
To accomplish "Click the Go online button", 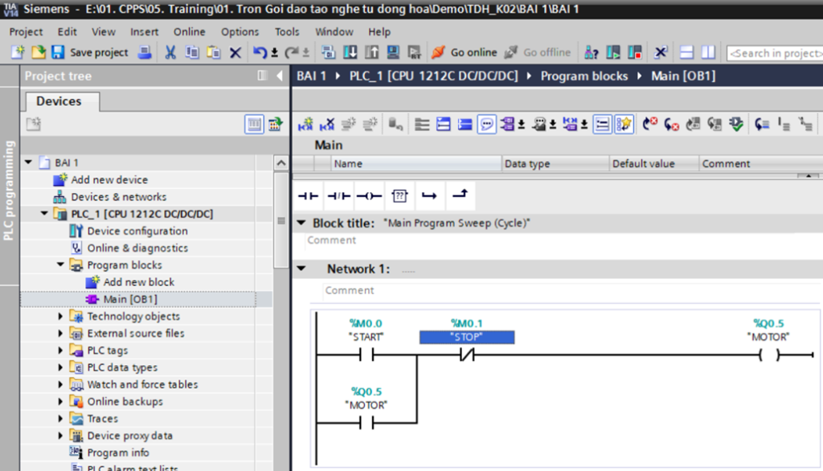I will point(465,52).
